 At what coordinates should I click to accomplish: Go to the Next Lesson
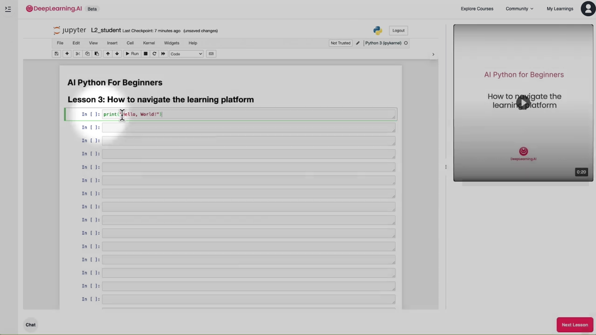tap(575, 325)
